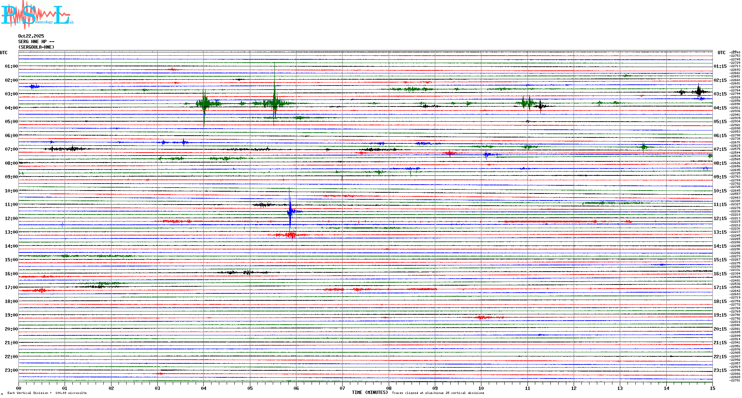
Task: Click the SERG HNE HP station label
Action: (36, 42)
